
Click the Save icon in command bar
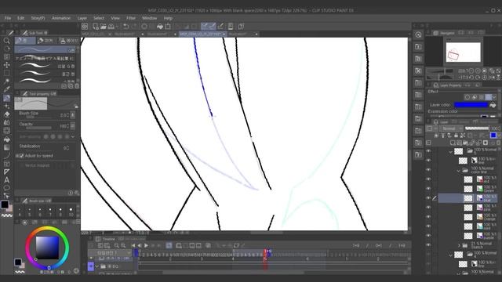click(x=111, y=27)
